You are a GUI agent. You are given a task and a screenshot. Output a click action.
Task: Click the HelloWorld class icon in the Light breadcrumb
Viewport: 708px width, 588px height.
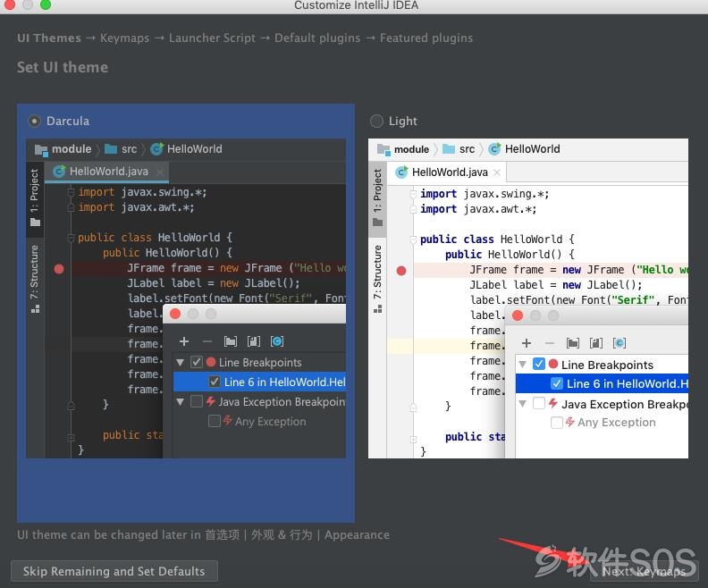[495, 149]
